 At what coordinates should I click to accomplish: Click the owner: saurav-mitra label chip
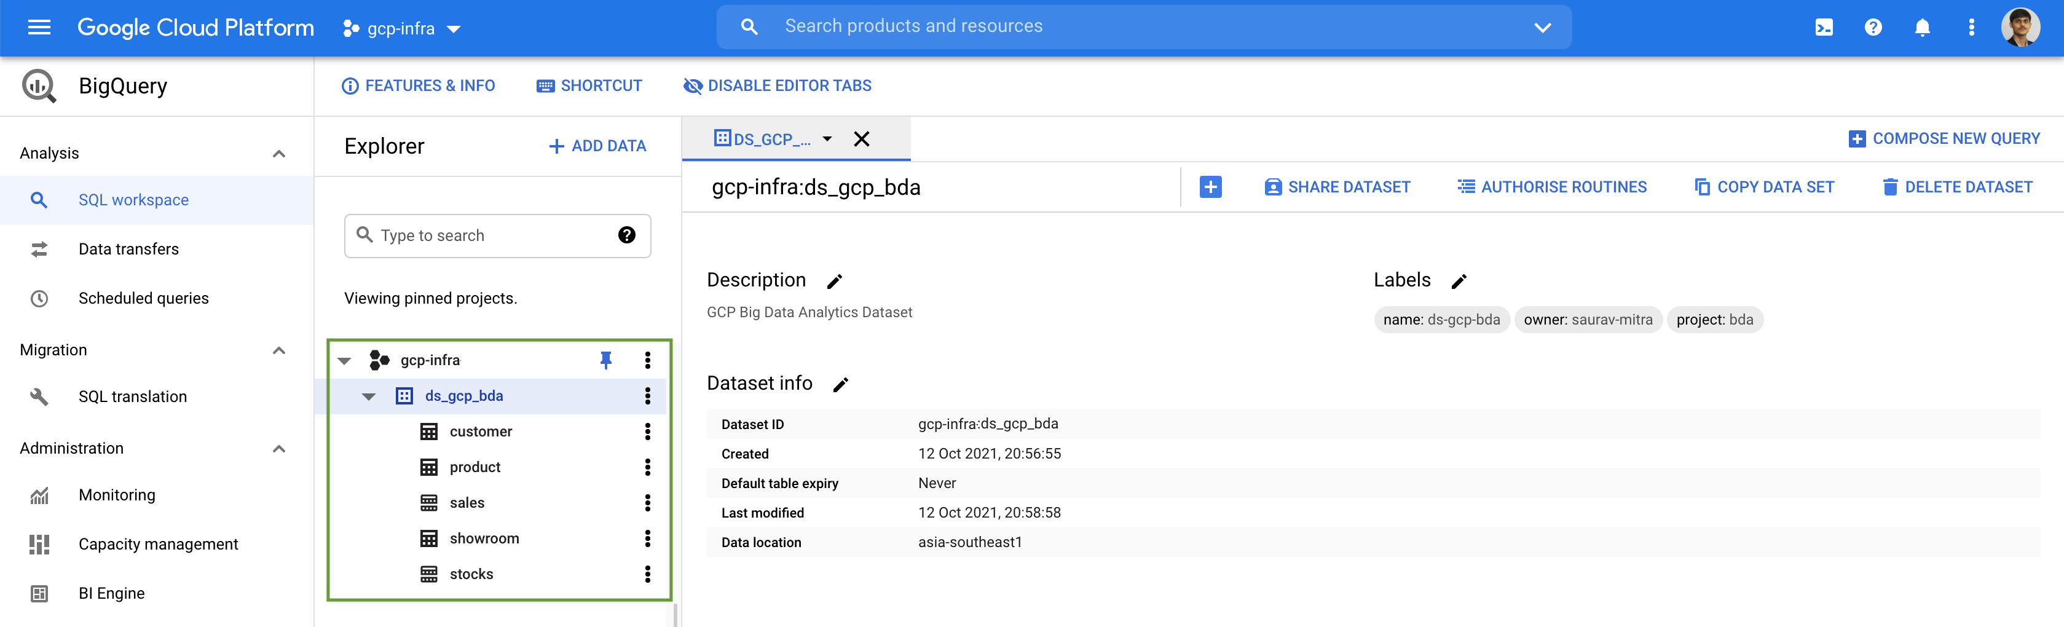click(x=1587, y=320)
